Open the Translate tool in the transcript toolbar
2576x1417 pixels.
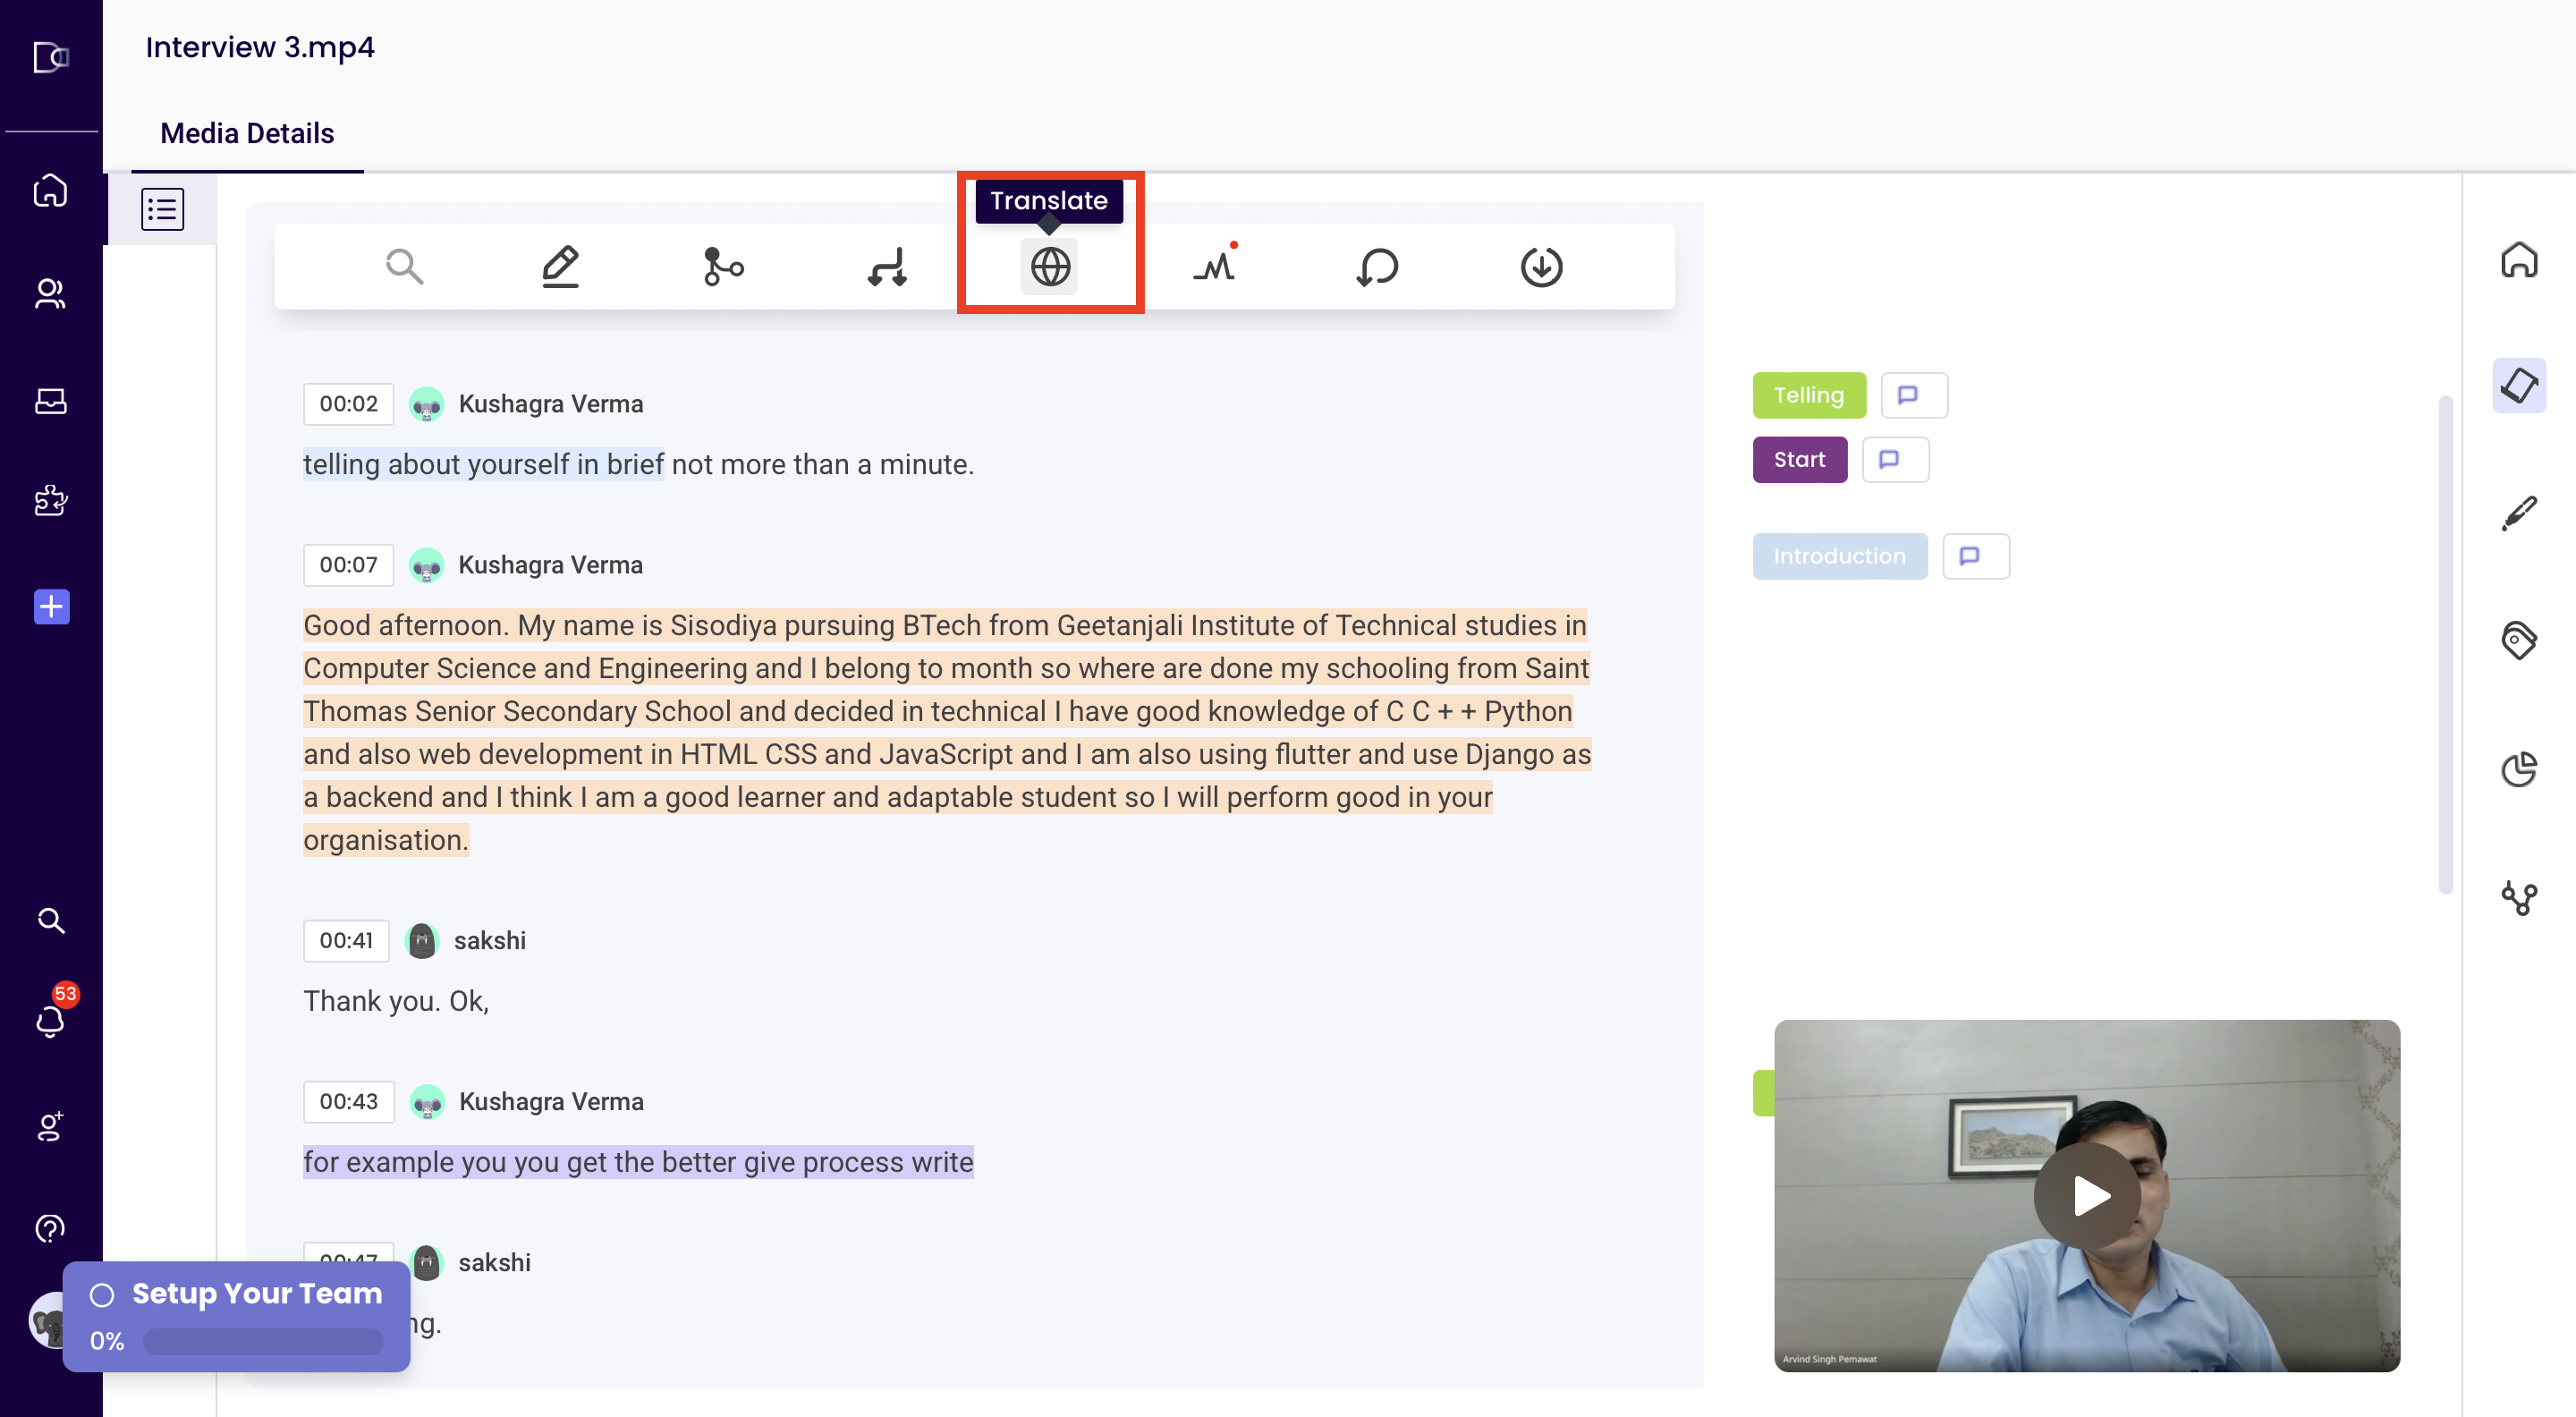[1049, 266]
